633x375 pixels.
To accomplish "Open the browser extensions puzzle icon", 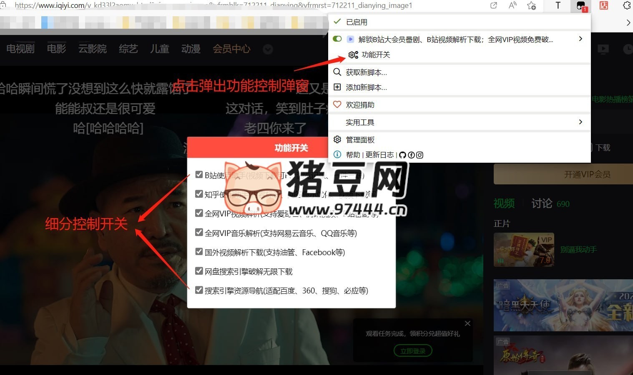I will pos(626,5).
